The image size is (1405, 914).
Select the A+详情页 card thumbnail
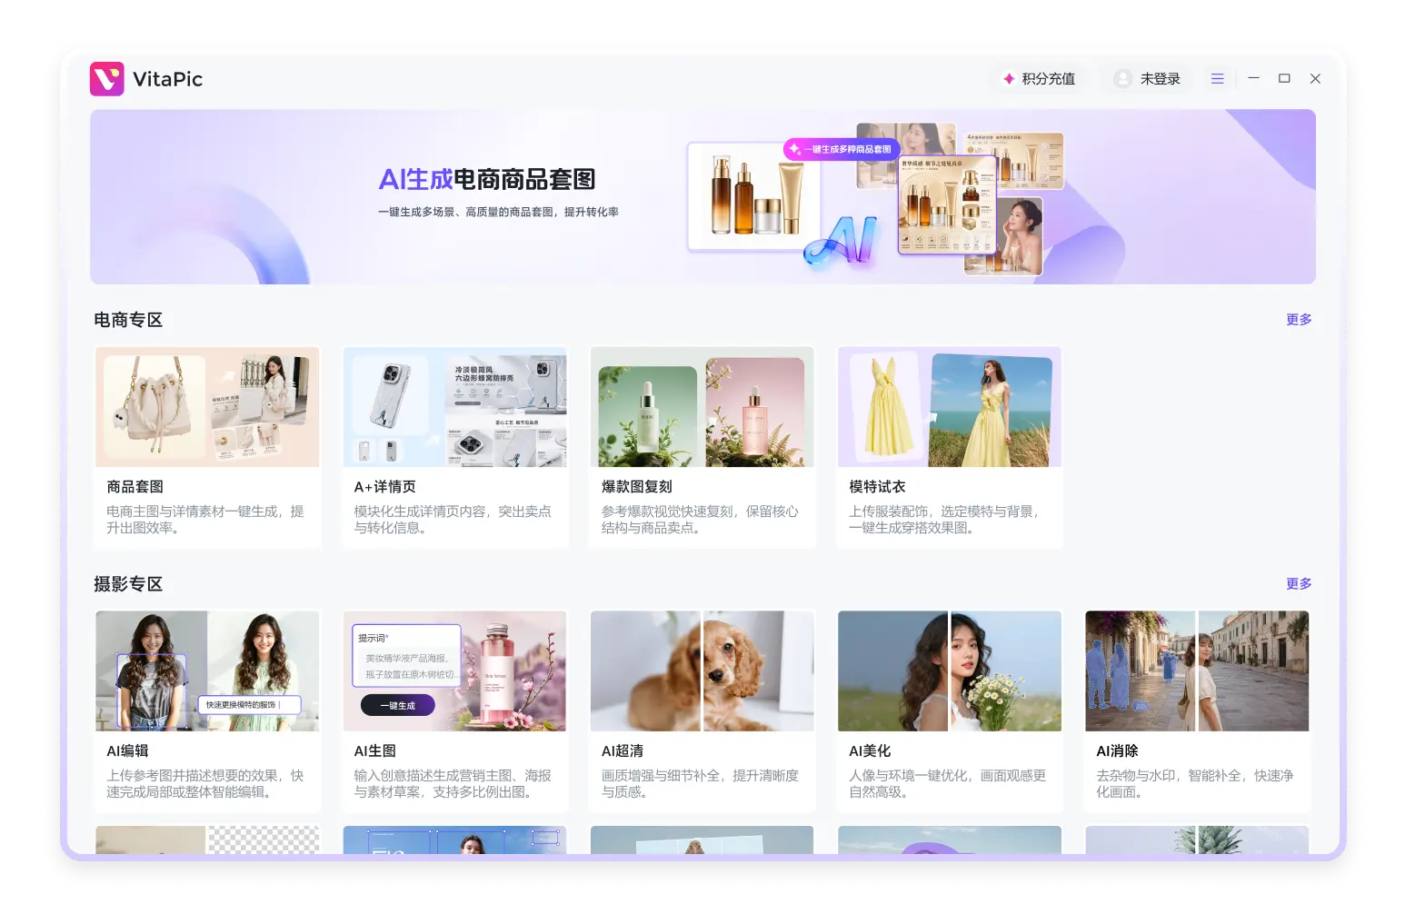point(454,407)
